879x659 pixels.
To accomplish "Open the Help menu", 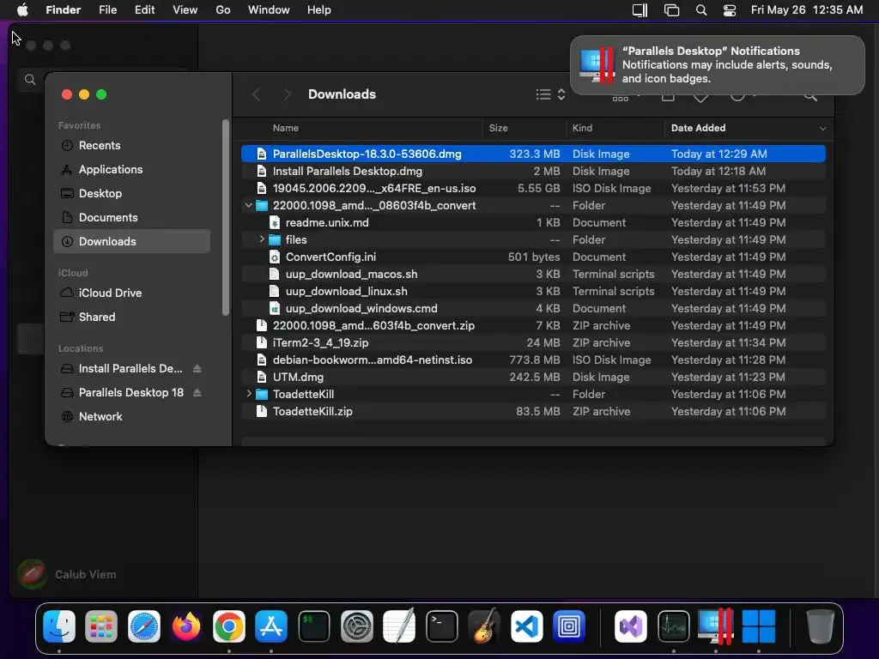I will click(319, 10).
